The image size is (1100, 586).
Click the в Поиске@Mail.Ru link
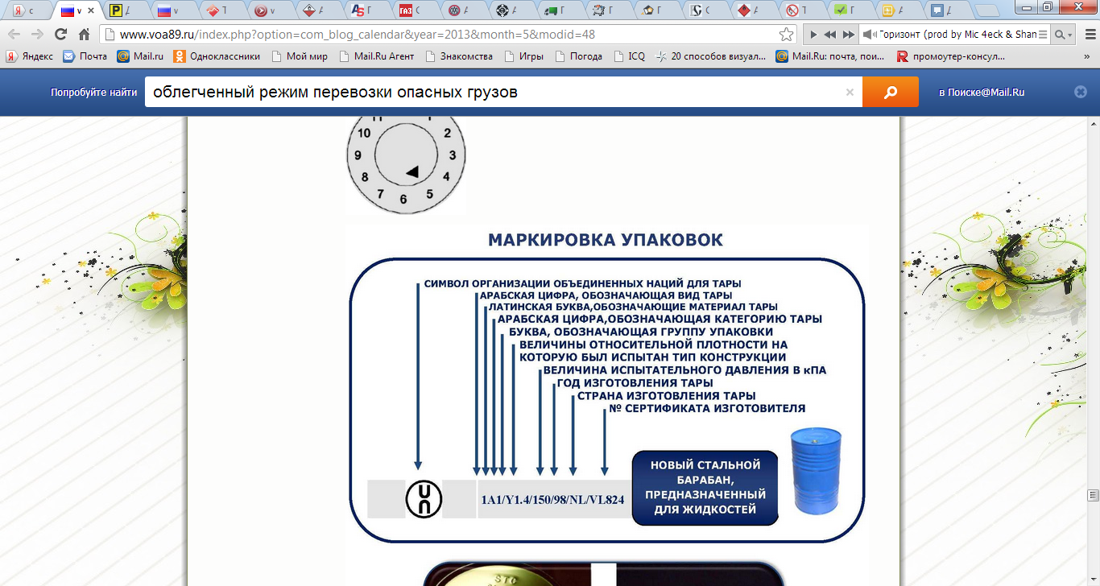982,93
